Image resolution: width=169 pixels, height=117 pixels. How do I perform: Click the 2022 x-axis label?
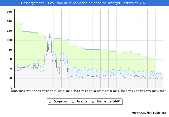point(139,91)
